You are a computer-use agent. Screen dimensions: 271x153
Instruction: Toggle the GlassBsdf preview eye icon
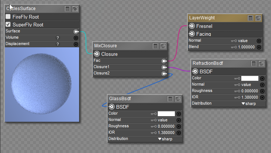click(x=178, y=99)
